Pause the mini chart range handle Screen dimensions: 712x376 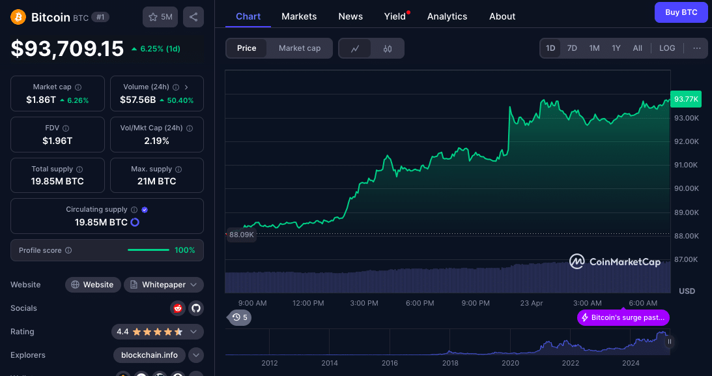[669, 341]
